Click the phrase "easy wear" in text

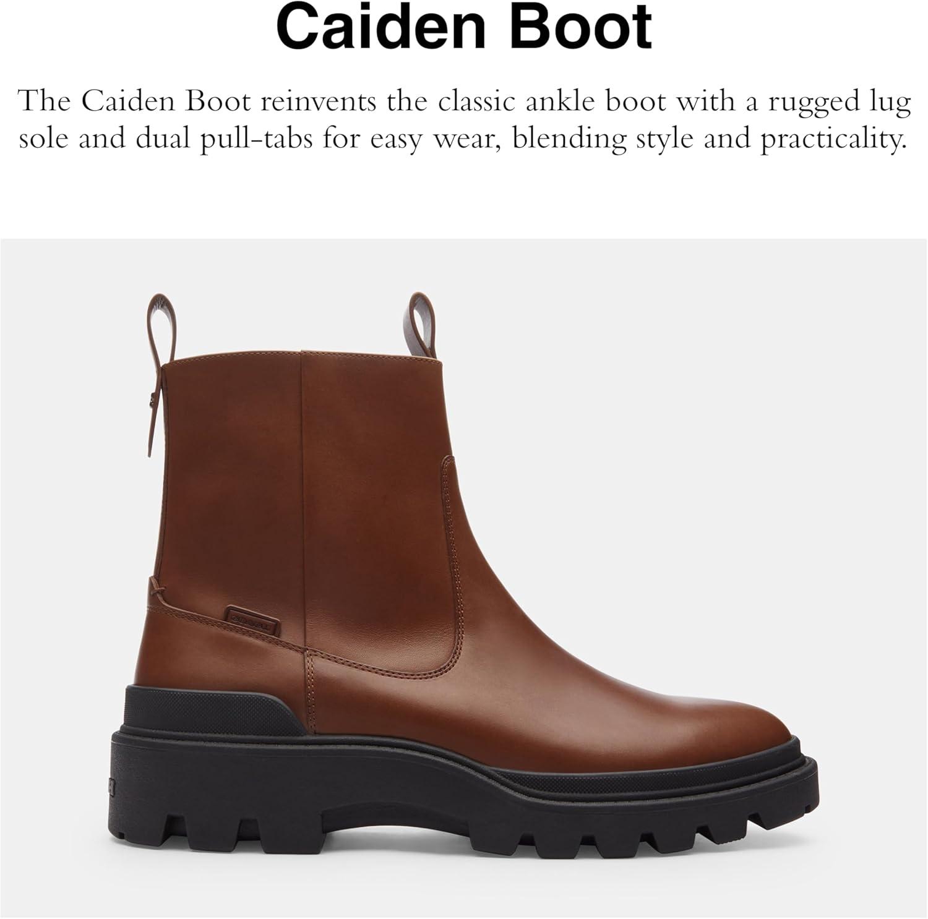point(428,138)
